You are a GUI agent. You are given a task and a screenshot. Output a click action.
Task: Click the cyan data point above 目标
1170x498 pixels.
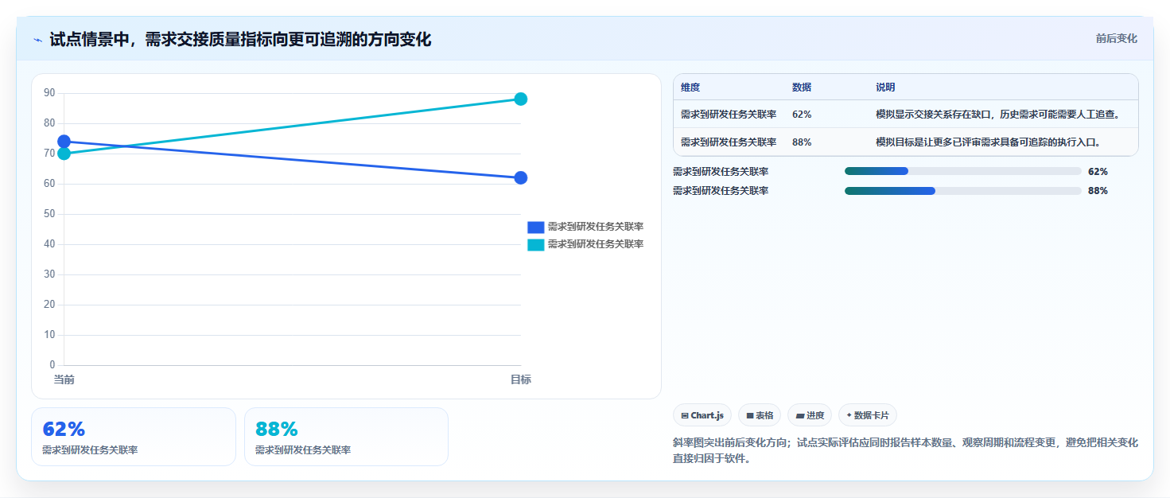click(x=520, y=99)
